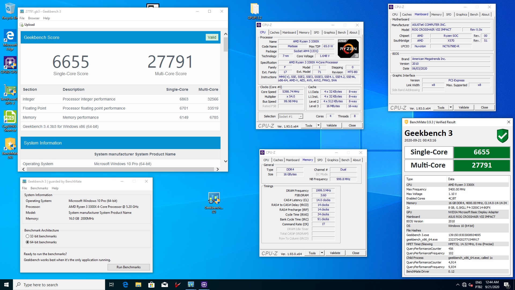Image resolution: width=515 pixels, height=290 pixels.
Task: Open Browser menu in Geekbench 3 results window
Action: tap(34, 18)
